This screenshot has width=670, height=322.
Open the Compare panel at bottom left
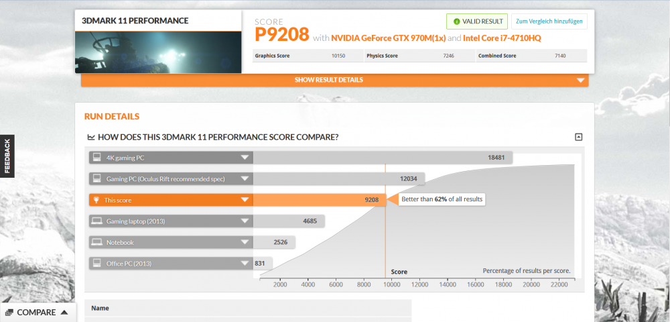(36, 312)
